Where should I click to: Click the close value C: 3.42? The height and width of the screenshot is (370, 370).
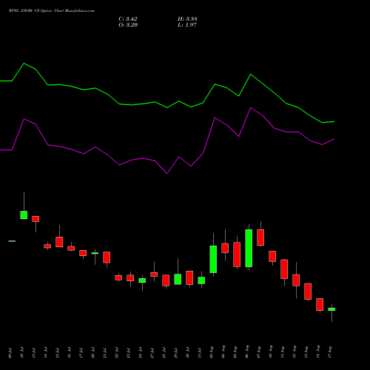click(128, 19)
